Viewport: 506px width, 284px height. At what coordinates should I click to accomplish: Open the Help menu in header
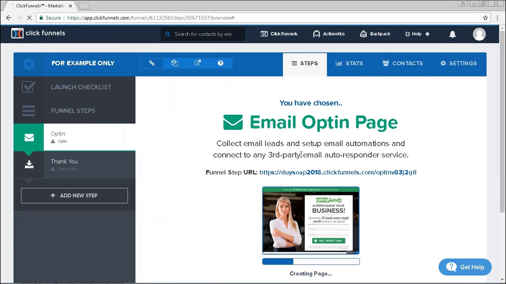point(417,34)
